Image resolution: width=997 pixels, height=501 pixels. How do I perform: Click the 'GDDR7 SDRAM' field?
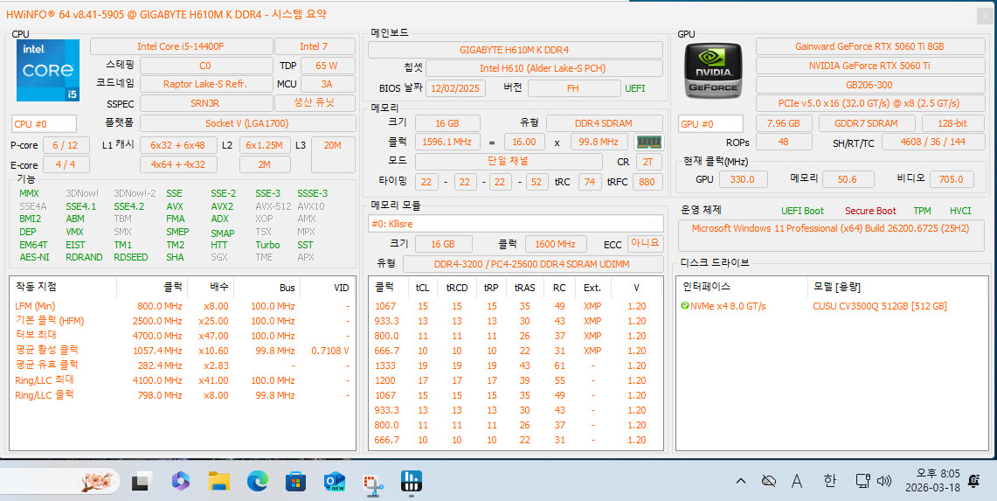click(x=867, y=123)
